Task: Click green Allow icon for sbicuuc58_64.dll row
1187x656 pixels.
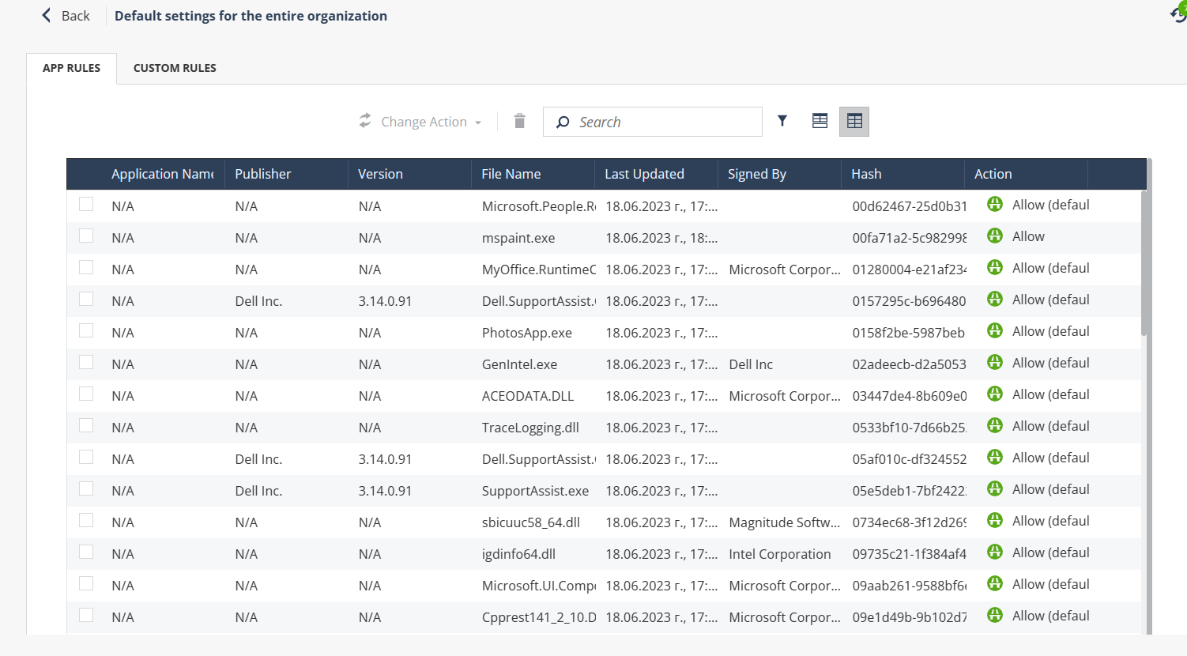Action: pyautogui.click(x=995, y=520)
